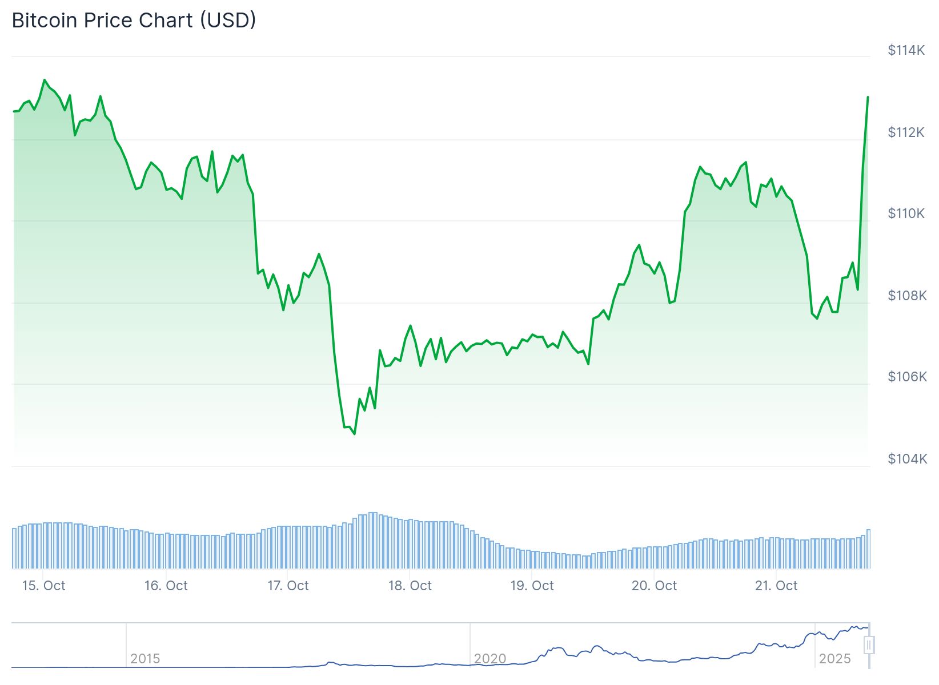Click the $108K price axis label
This screenshot has width=939, height=685.
(907, 295)
